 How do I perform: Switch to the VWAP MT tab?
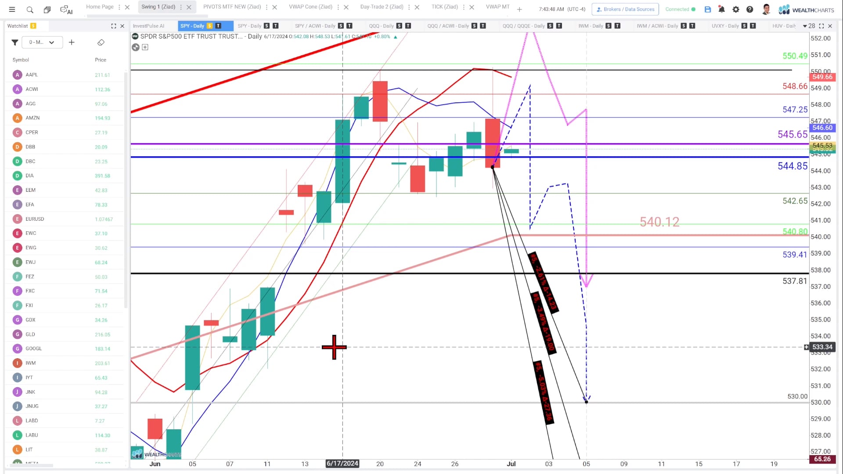[x=497, y=7]
